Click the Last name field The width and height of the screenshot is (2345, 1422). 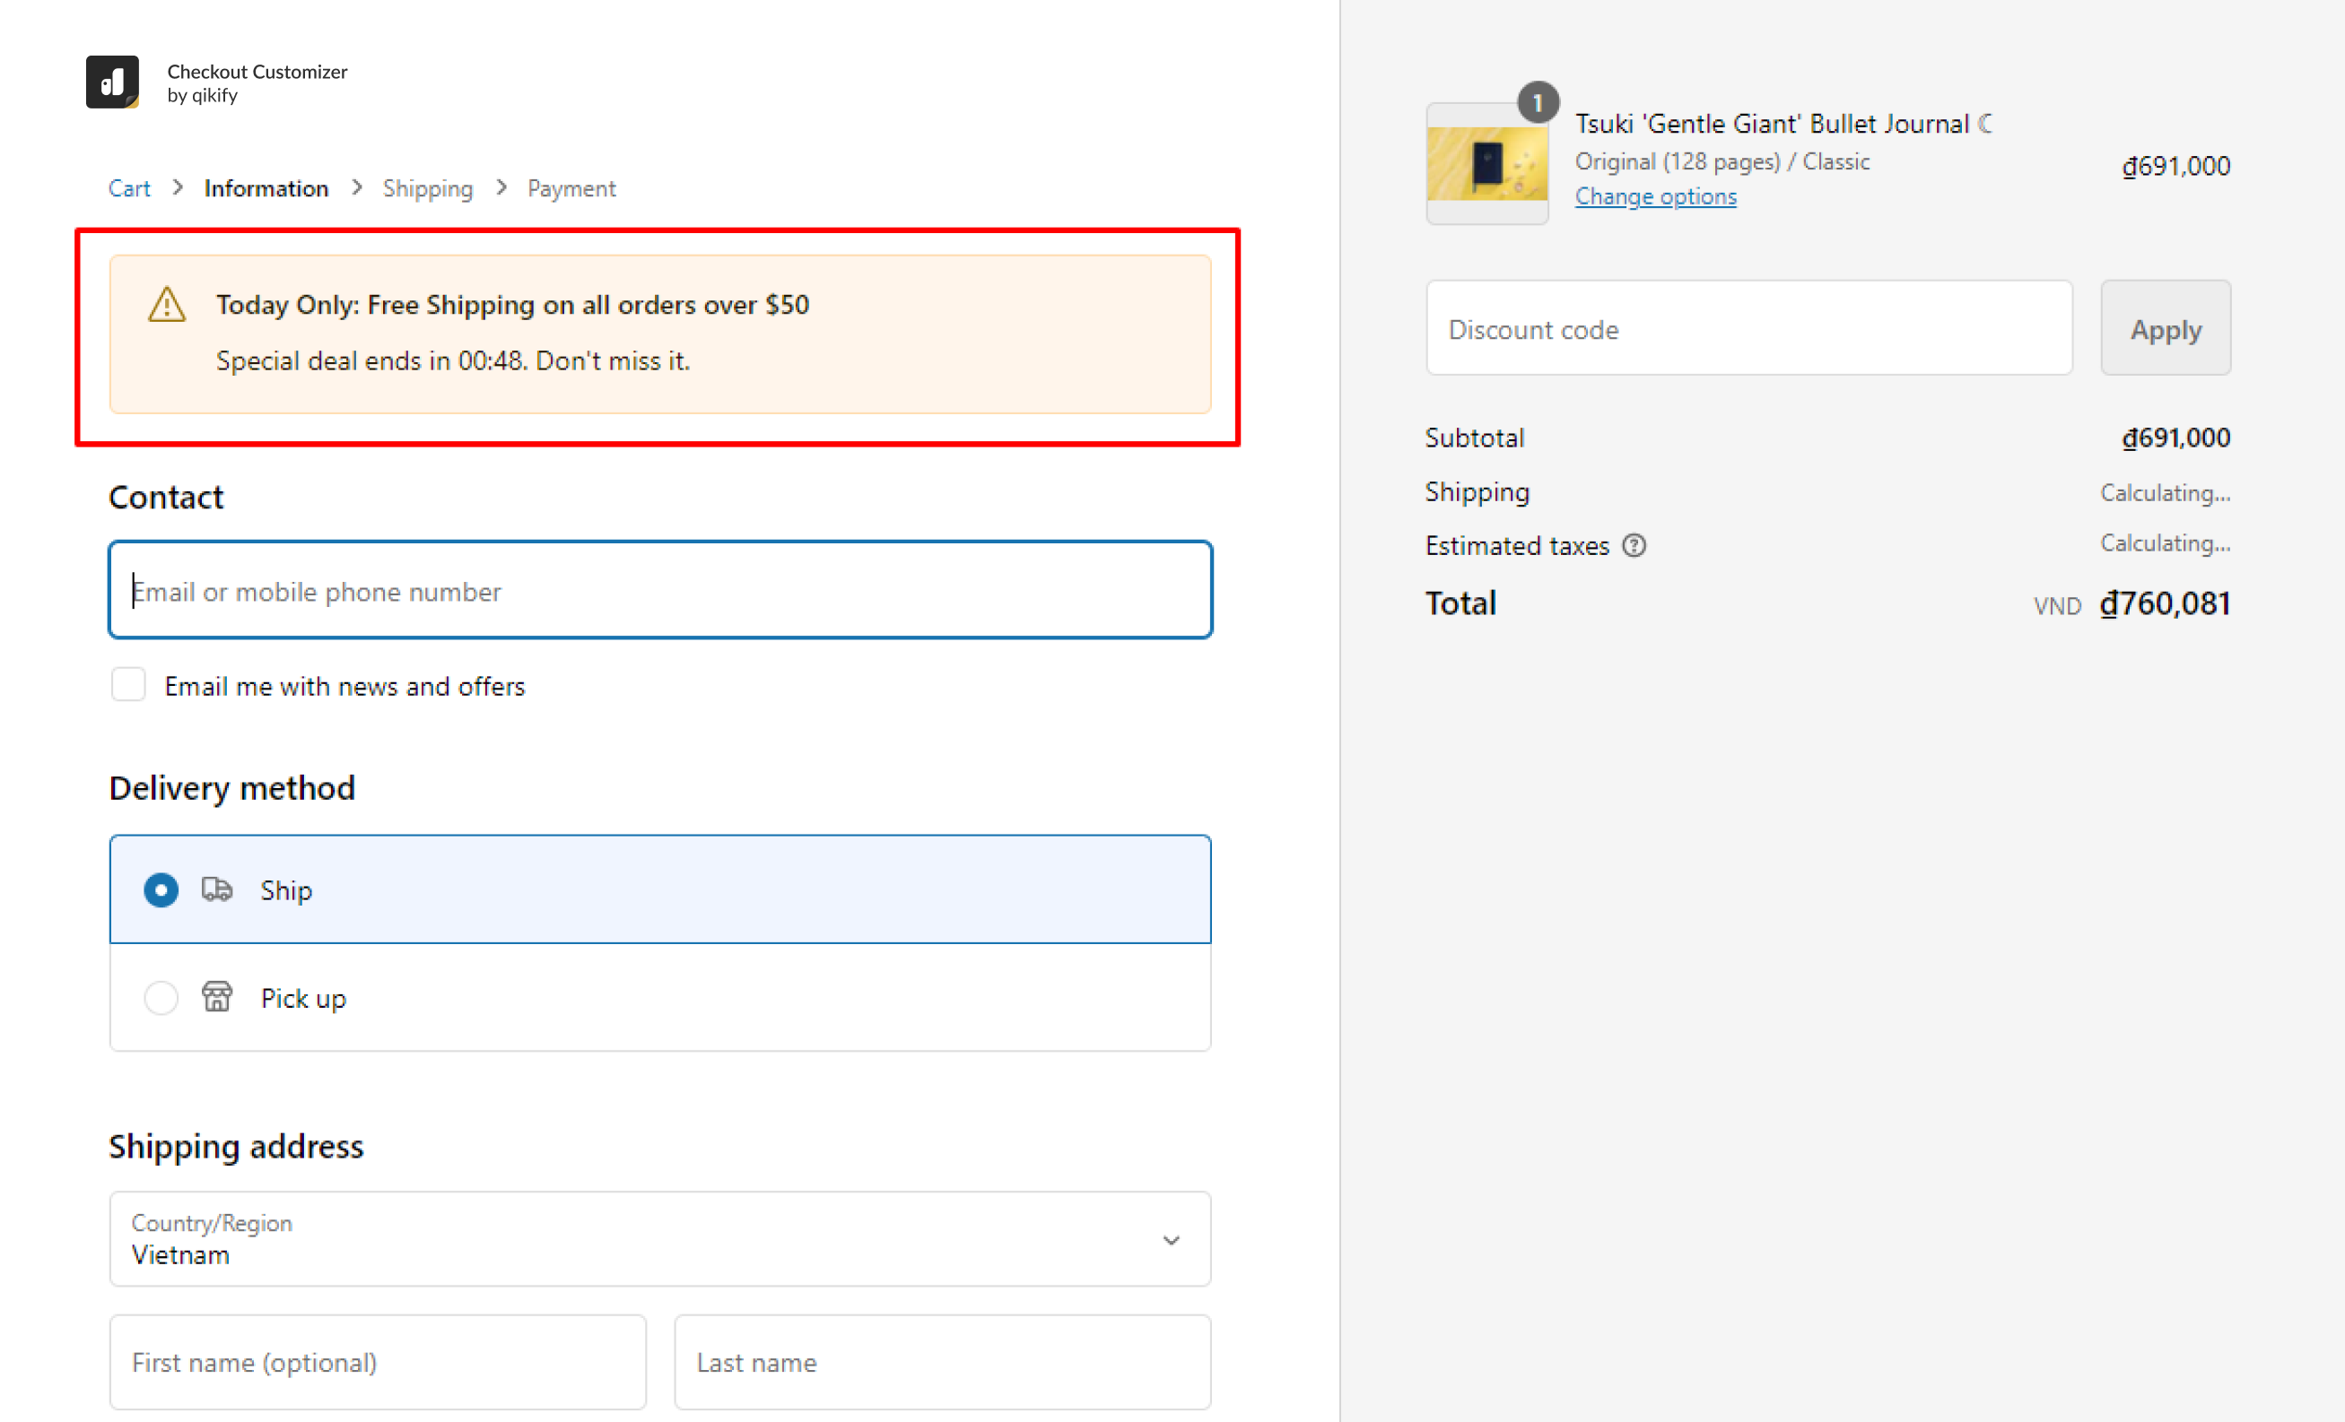(943, 1362)
